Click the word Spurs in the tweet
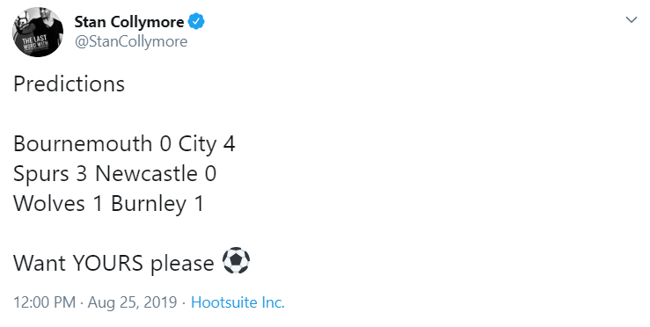The width and height of the screenshot is (650, 327). 41,174
